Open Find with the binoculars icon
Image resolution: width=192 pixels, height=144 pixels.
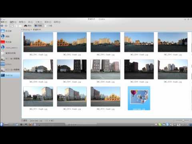pos(28,26)
